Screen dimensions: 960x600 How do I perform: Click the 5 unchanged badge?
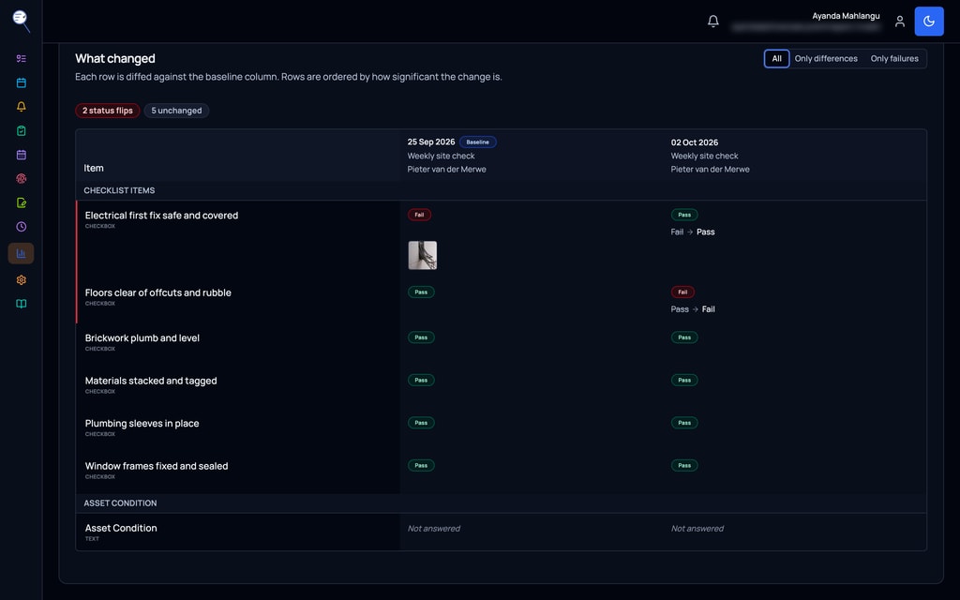pos(176,111)
